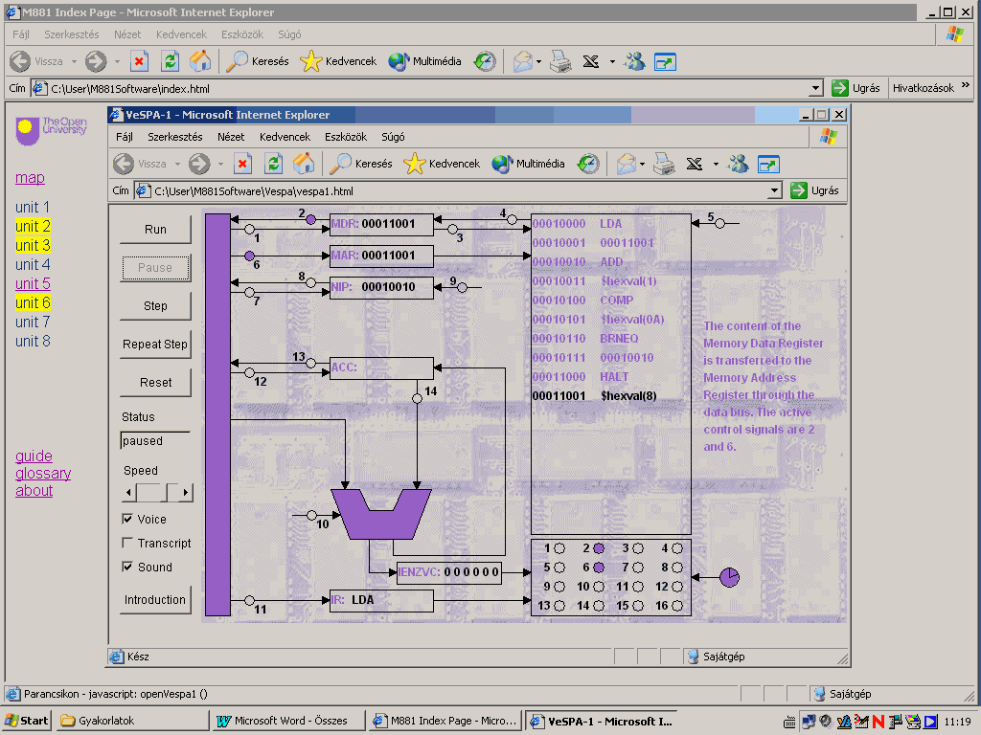This screenshot has height=735, width=981.
Task: Open Kedvencek favorites in M881 Index Page toolbar
Action: coord(338,61)
